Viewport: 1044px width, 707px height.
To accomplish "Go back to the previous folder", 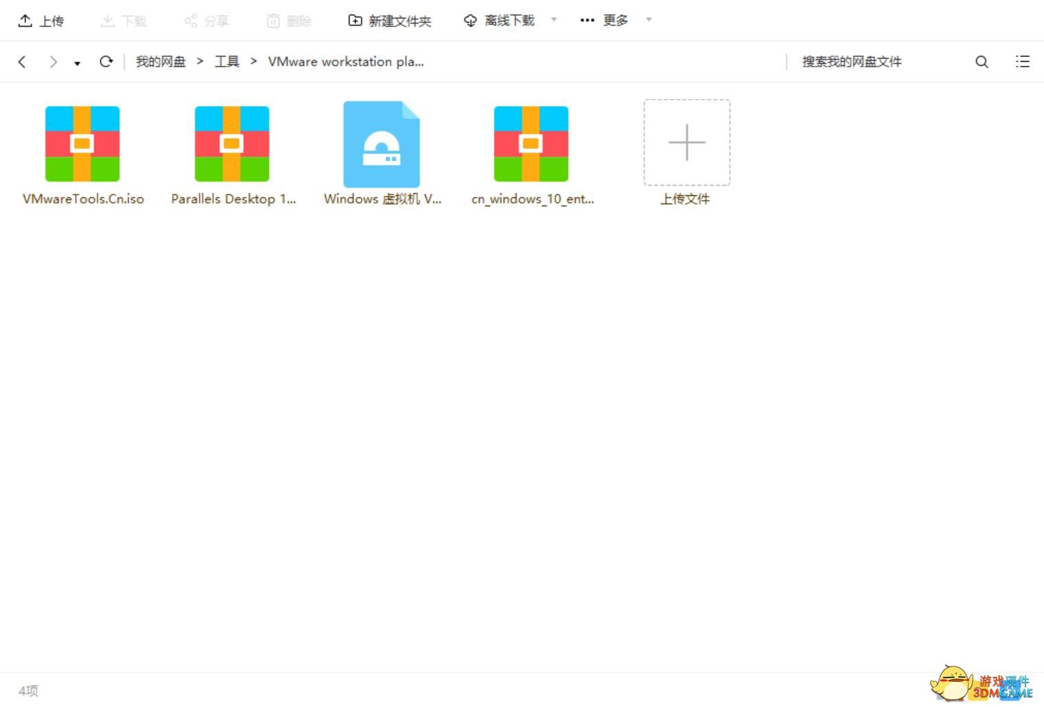I will pyautogui.click(x=22, y=62).
